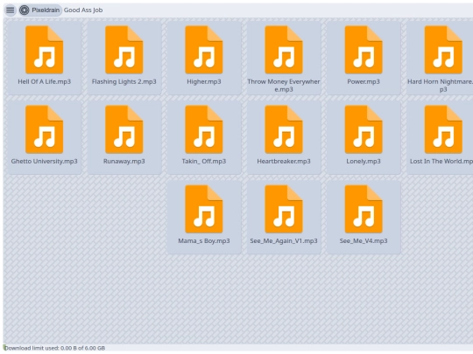Select the Higher.mp3 filename label
This screenshot has width=473, height=354.
(x=204, y=81)
